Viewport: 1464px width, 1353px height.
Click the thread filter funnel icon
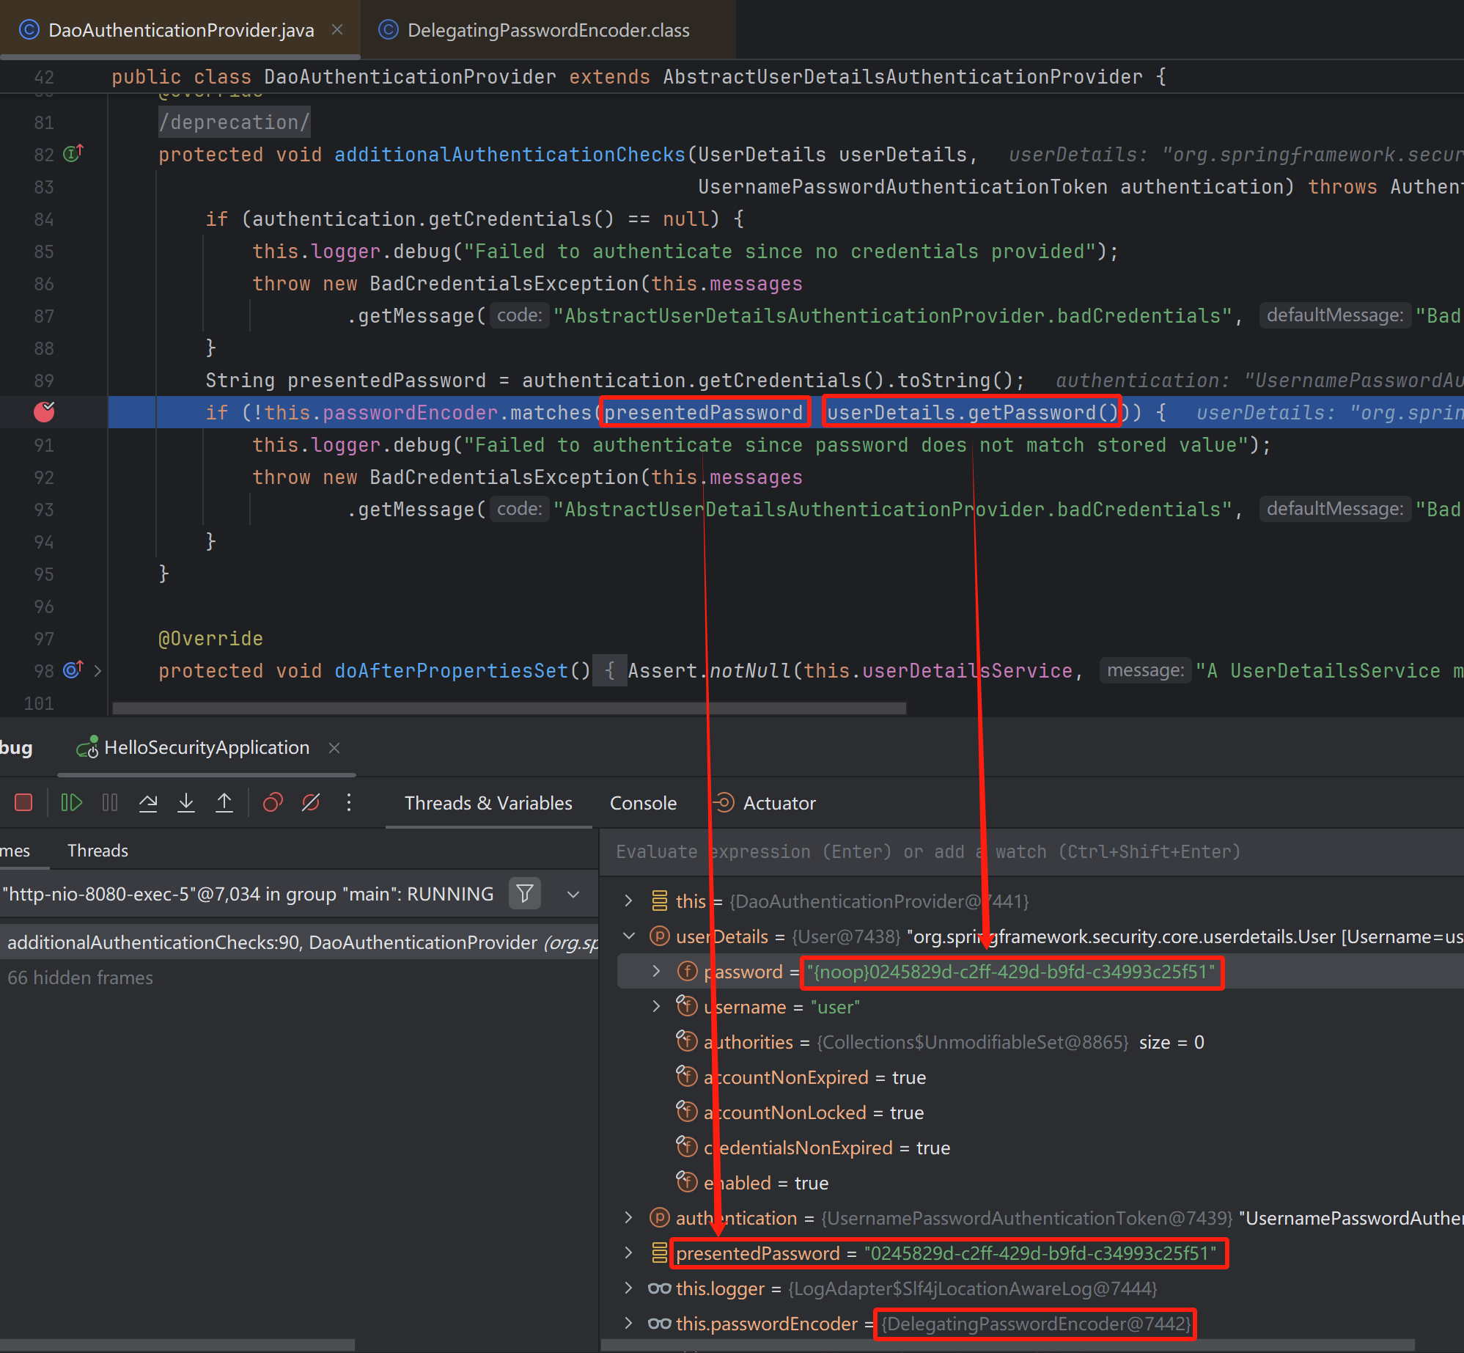(525, 894)
